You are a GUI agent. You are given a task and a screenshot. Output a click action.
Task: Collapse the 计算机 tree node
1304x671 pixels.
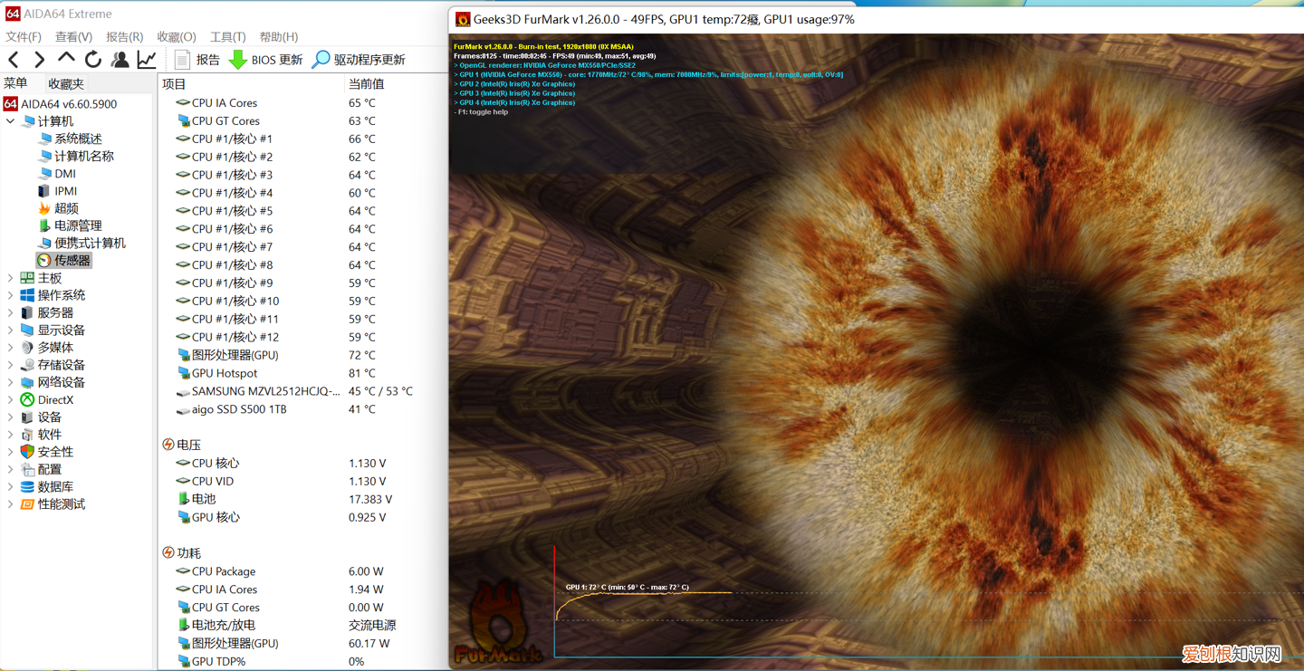coord(10,121)
